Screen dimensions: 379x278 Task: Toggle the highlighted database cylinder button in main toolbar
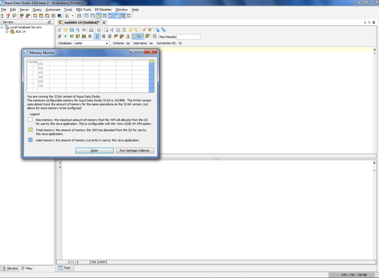tap(99, 16)
